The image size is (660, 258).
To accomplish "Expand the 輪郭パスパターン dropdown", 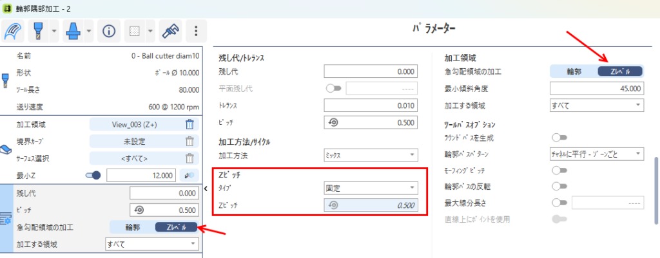I will pos(597,154).
